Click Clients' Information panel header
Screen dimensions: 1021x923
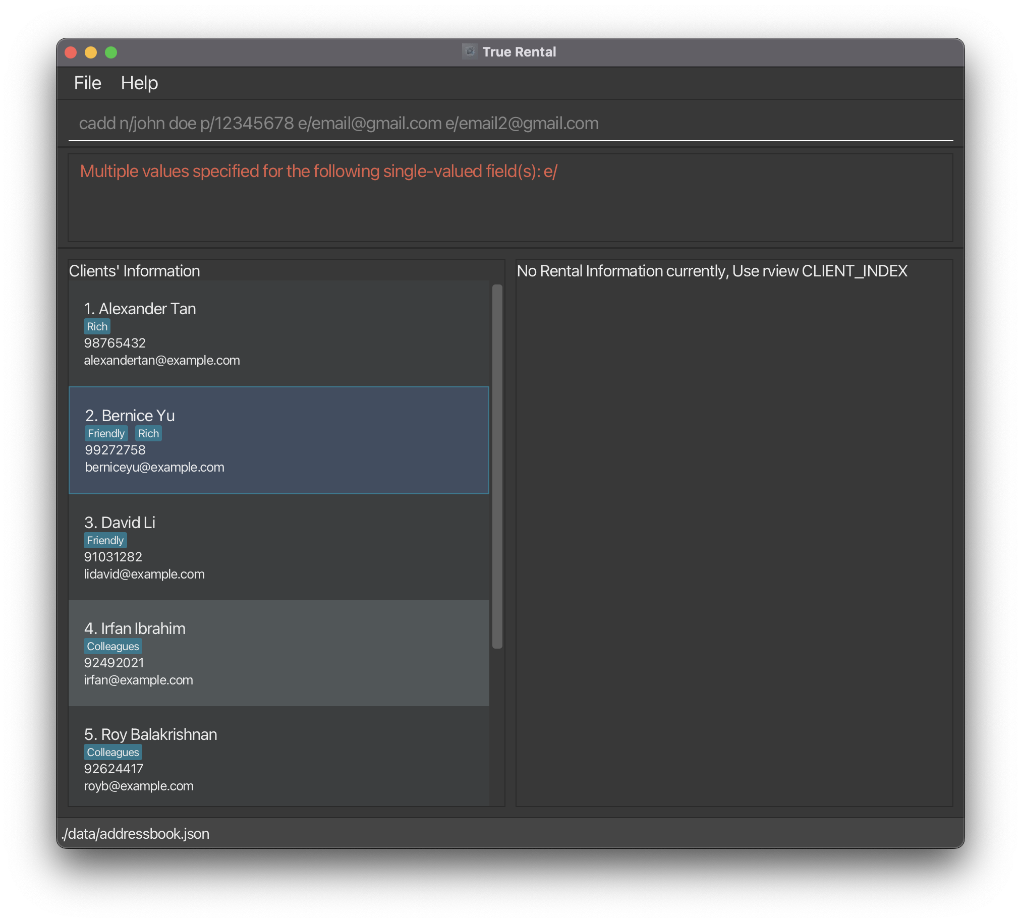pyautogui.click(x=134, y=270)
